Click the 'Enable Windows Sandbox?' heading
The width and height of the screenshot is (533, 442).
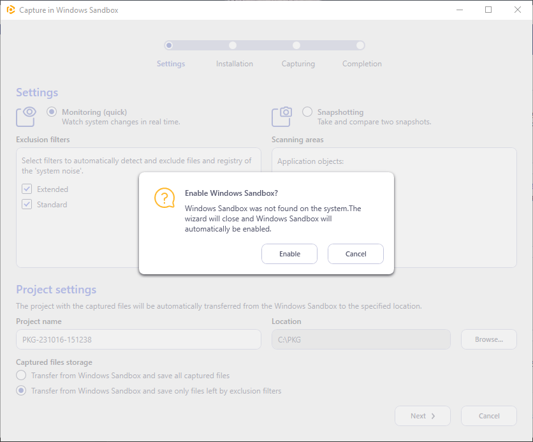point(231,193)
